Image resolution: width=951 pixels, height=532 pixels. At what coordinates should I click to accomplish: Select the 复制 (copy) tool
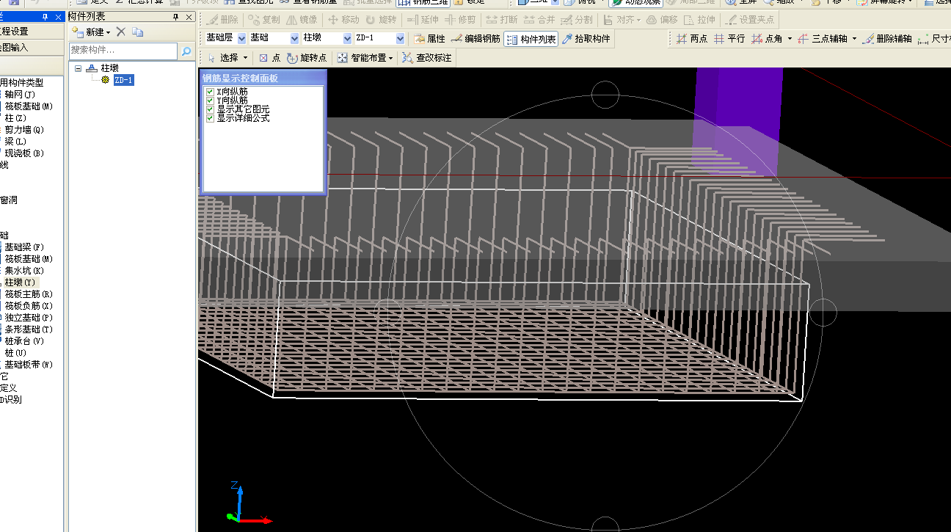[x=264, y=20]
